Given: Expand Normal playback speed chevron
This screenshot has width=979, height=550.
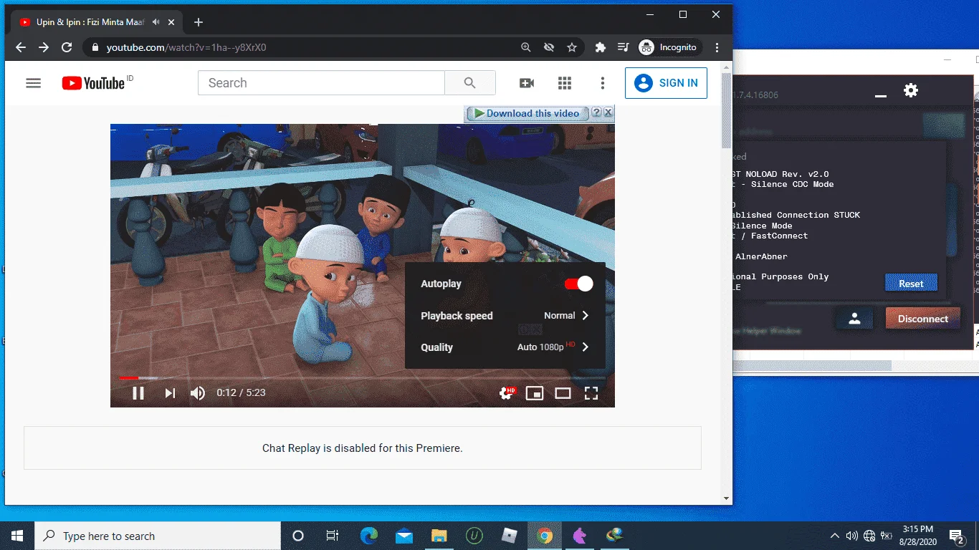Looking at the screenshot, I should [x=585, y=316].
